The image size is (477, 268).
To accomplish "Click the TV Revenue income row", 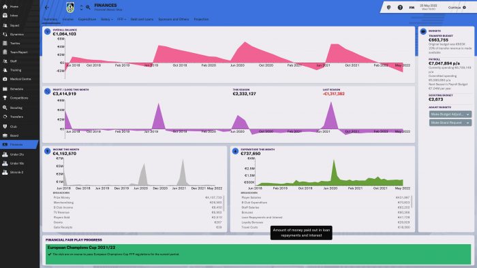I will 138,212.
